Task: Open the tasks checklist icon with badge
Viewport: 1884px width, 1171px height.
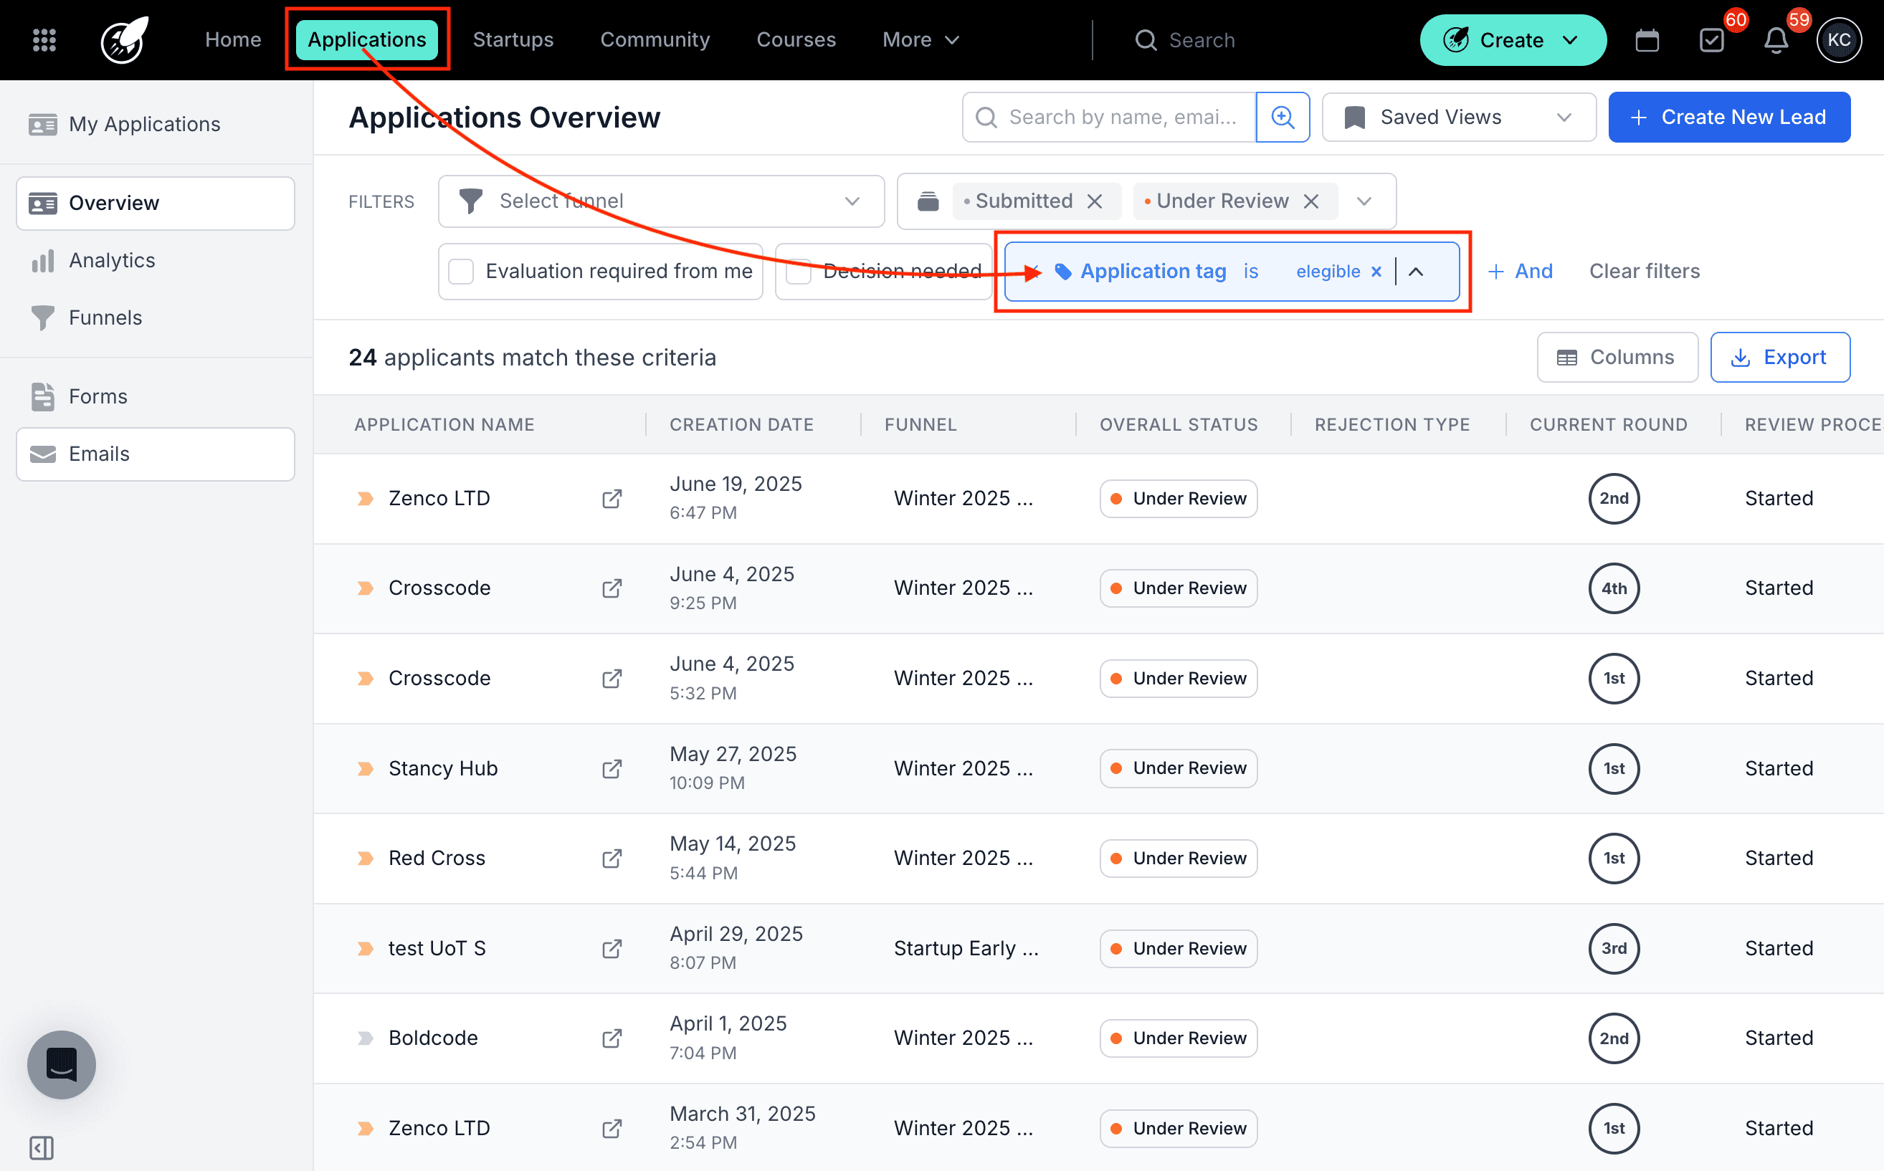Action: (1711, 40)
